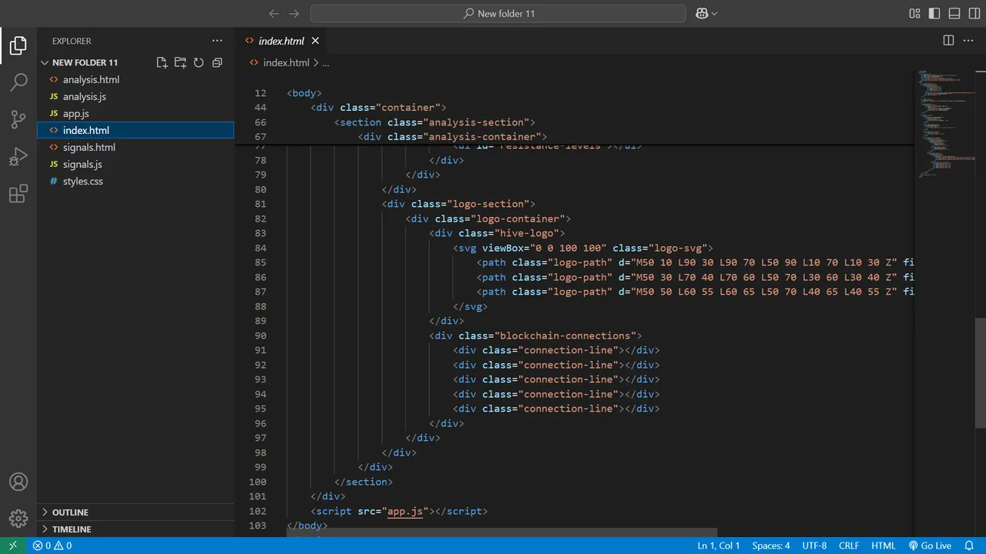This screenshot has width=986, height=554.
Task: Collapse the NEW FOLDER 11 section
Action: pyautogui.click(x=85, y=62)
